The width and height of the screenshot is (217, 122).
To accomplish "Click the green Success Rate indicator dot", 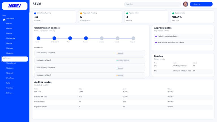I will point(173,13).
